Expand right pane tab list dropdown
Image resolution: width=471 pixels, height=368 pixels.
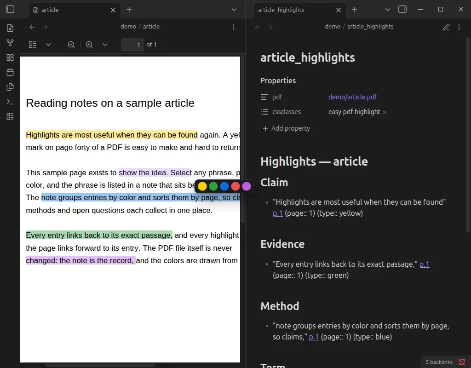(x=387, y=10)
